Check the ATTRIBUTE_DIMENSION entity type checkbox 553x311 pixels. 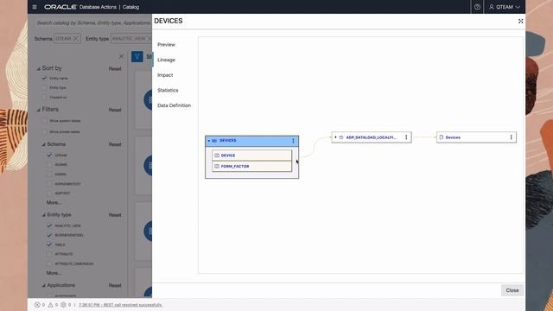tap(49, 263)
